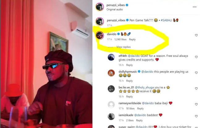Viewport: 200px width, 128px height.
Task: Click the #SABALI hashtag link
Action: 166,20
